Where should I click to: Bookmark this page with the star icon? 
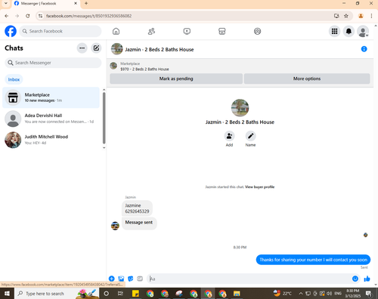[x=346, y=16]
